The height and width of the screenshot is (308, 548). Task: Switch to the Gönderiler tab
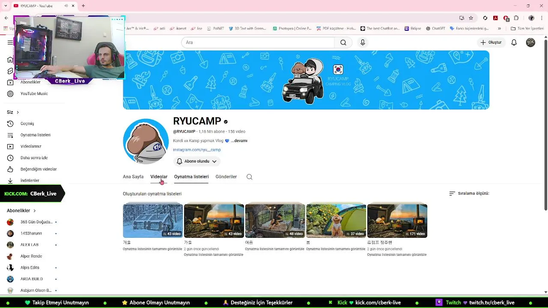click(226, 177)
